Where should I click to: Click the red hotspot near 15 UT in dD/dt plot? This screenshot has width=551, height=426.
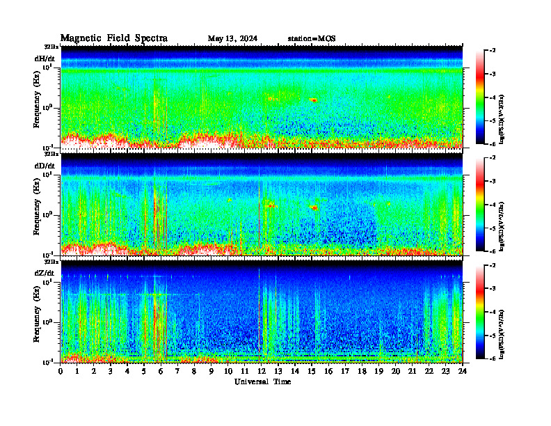(314, 207)
